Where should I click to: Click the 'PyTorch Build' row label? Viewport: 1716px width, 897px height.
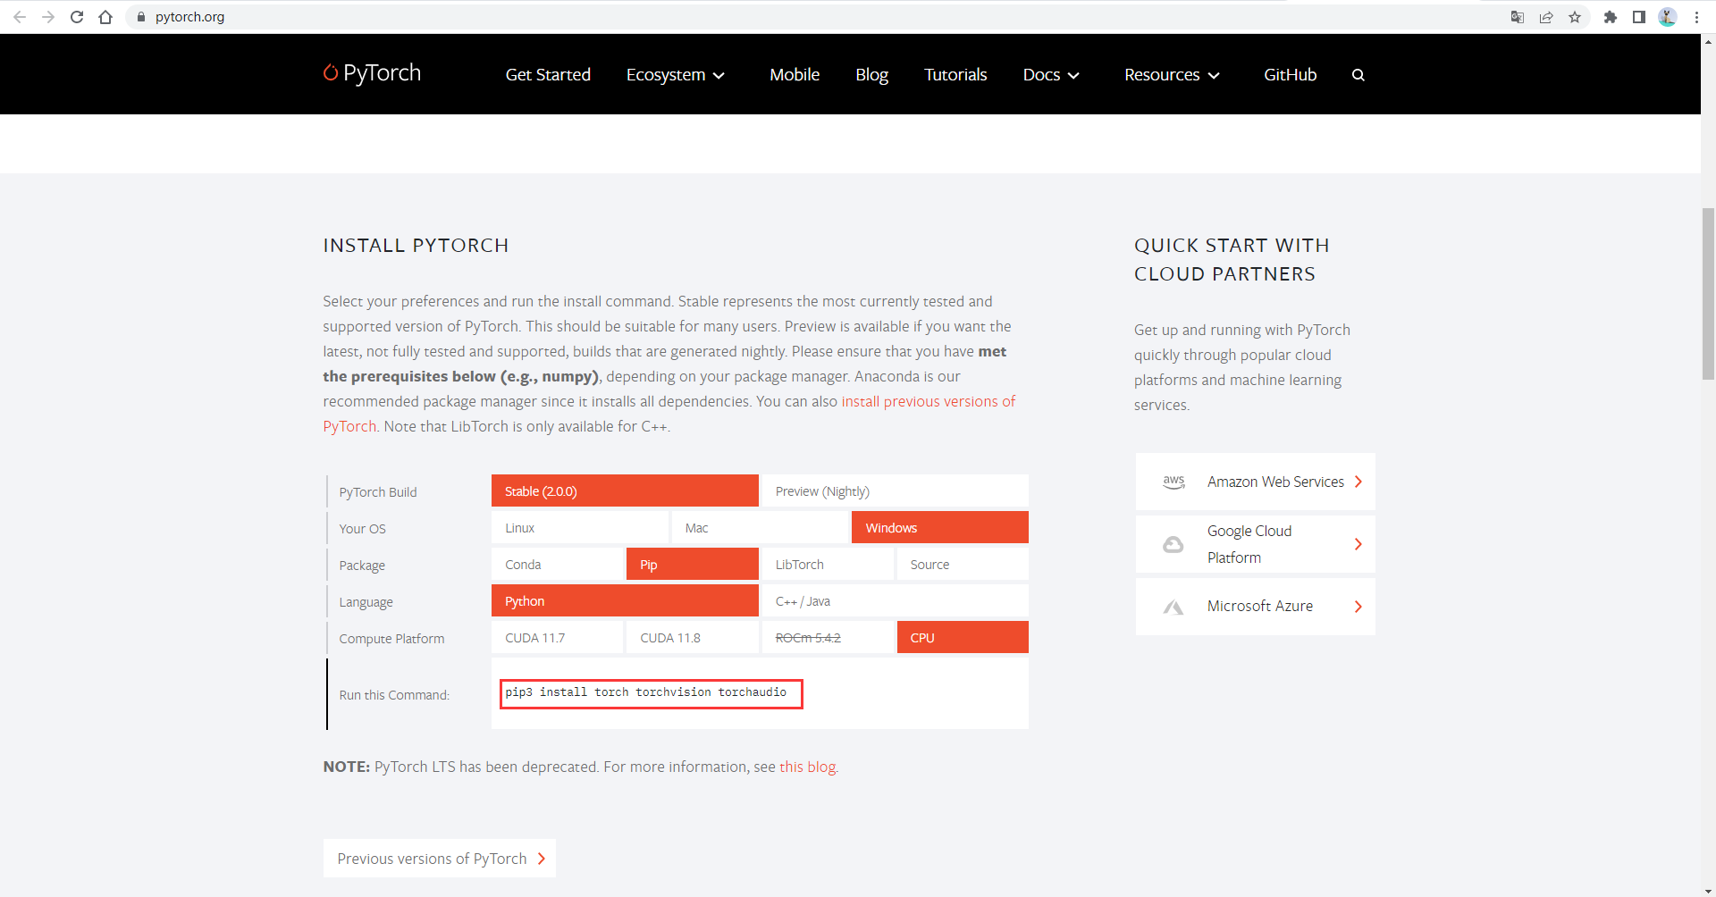(x=378, y=492)
